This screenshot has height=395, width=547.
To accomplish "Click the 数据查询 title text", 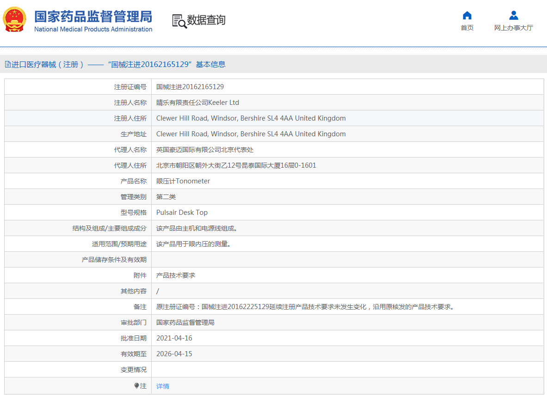I will pyautogui.click(x=206, y=20).
